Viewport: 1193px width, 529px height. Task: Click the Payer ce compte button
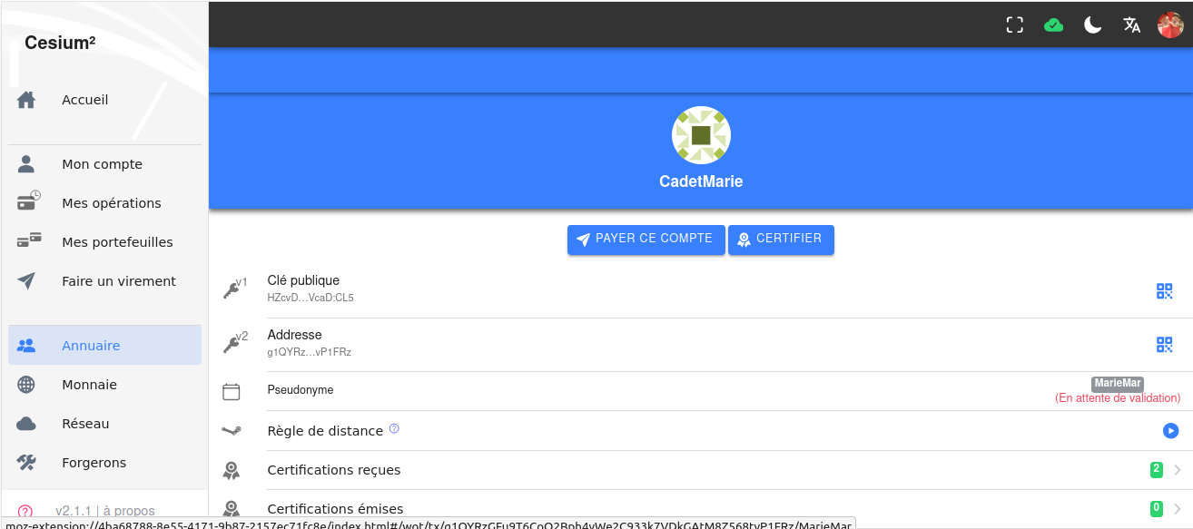click(x=646, y=240)
